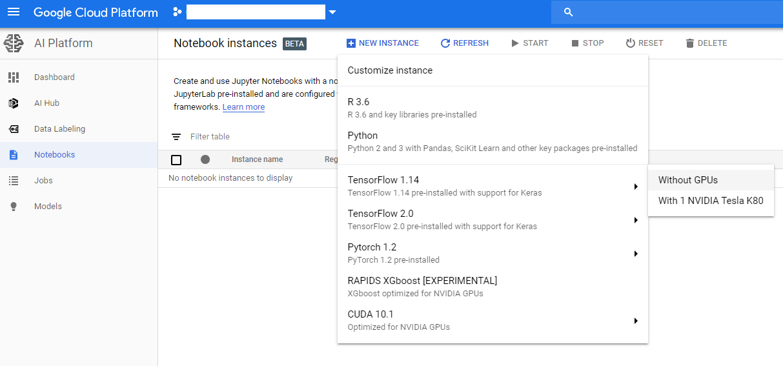
Task: Click the BETA badge
Action: [x=294, y=44]
